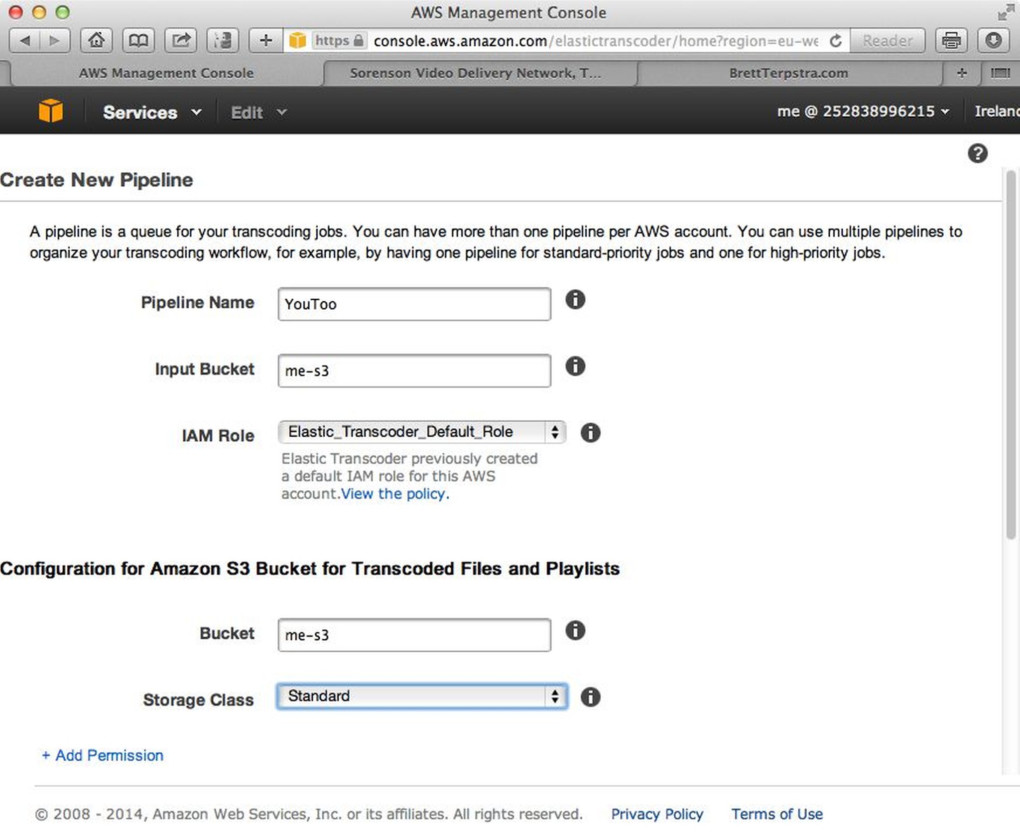Image resolution: width=1020 pixels, height=835 pixels.
Task: Switch to Sorenson Video Delivery Network tab
Action: [475, 73]
